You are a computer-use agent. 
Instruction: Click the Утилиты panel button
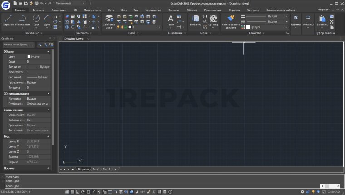tap(307, 21)
